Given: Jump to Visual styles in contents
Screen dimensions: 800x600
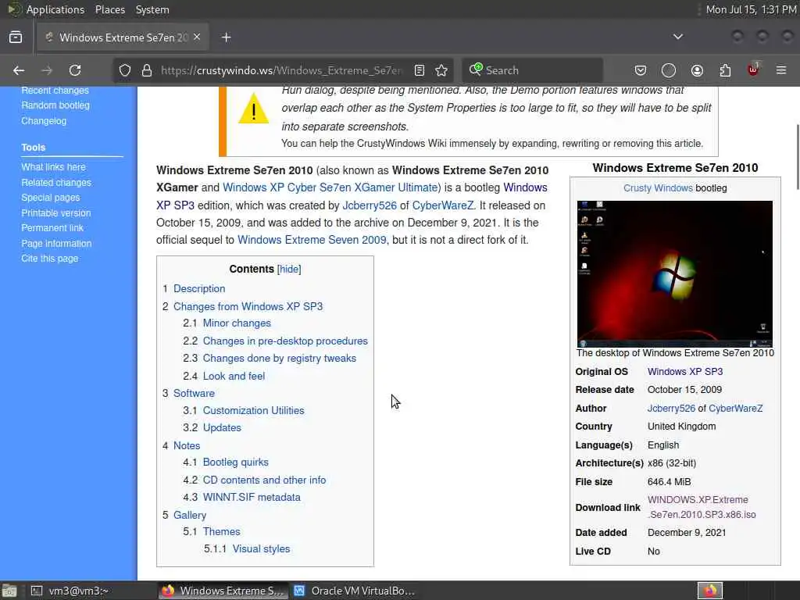Looking at the screenshot, I should 261,549.
